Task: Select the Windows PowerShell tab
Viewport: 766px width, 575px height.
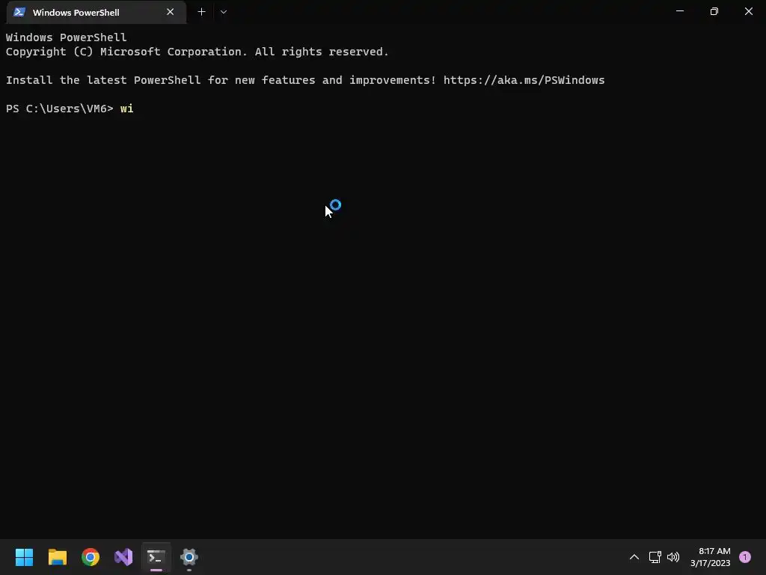Action: point(96,12)
